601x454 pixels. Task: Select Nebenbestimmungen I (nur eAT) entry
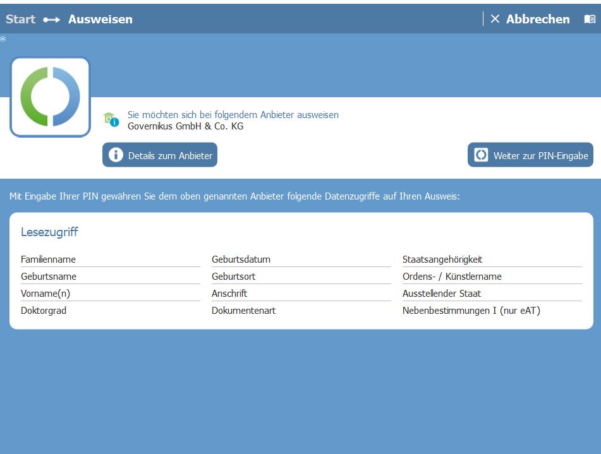(471, 311)
